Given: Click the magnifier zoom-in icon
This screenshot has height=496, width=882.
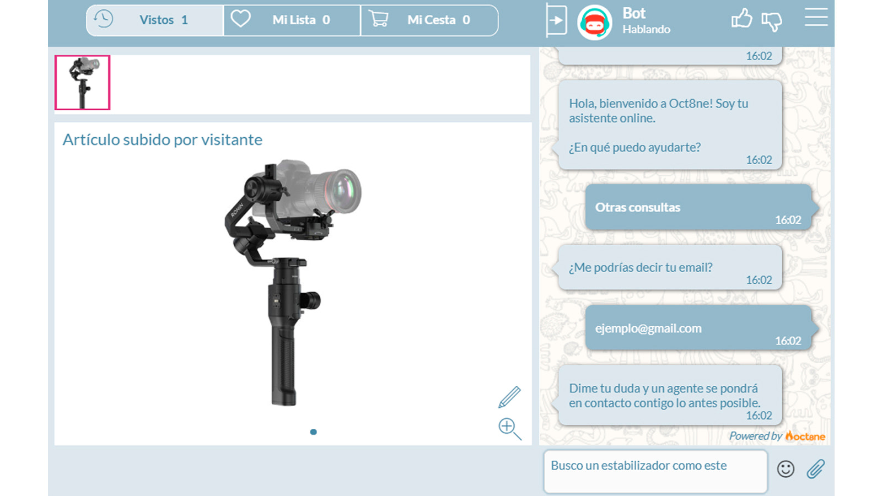Looking at the screenshot, I should coord(510,429).
